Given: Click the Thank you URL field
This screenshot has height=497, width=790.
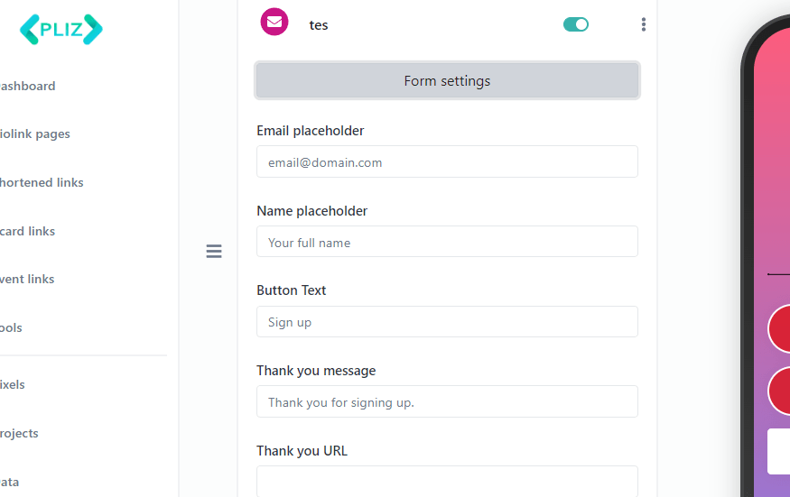Looking at the screenshot, I should (447, 480).
